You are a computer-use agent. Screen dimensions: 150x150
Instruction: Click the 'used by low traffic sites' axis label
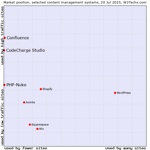(2, 117)
